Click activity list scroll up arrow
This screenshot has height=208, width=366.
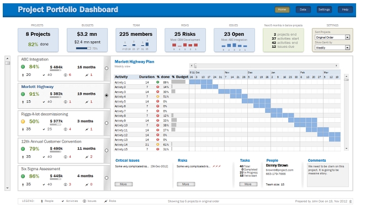point(346,76)
